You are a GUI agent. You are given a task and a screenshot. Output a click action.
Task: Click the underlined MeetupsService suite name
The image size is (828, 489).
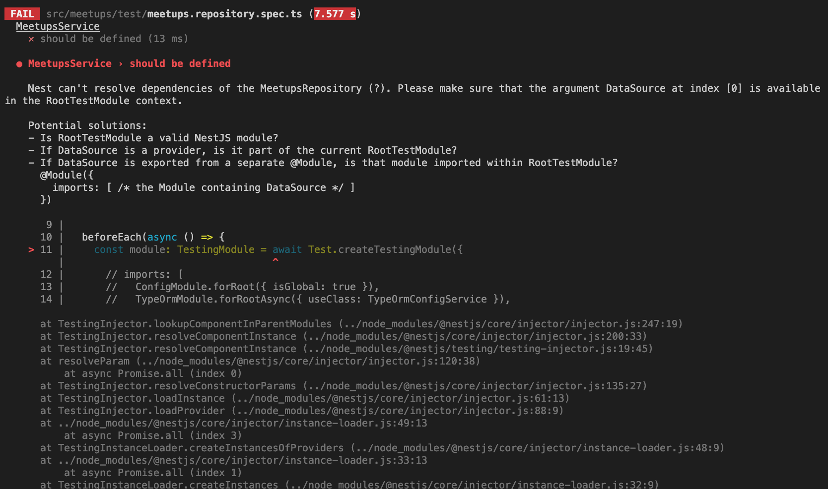[x=58, y=26]
